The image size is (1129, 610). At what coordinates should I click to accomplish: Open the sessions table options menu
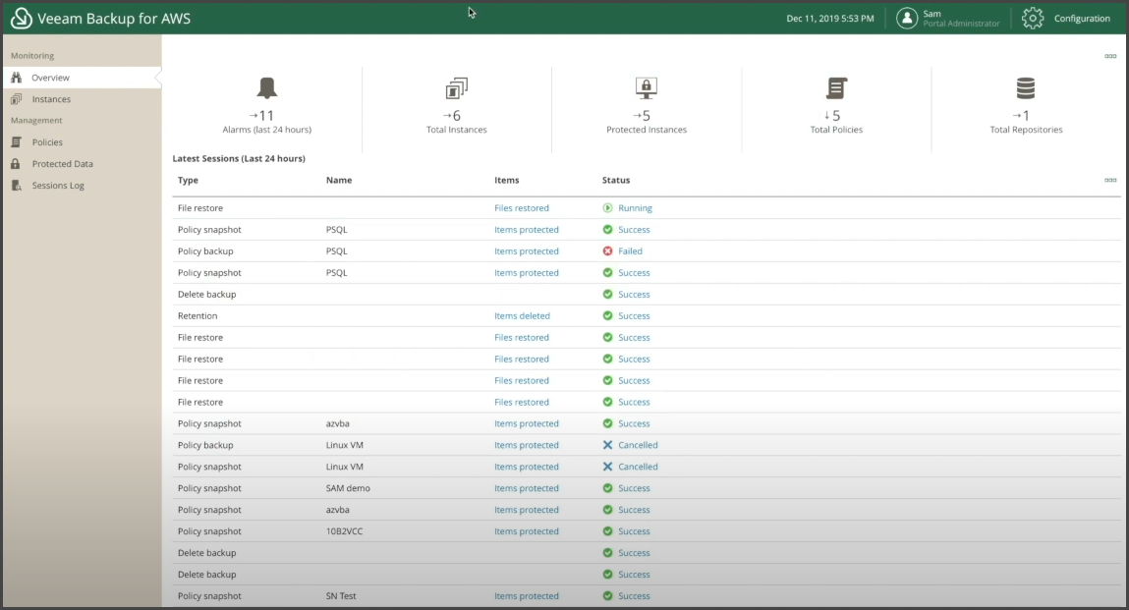point(1109,180)
